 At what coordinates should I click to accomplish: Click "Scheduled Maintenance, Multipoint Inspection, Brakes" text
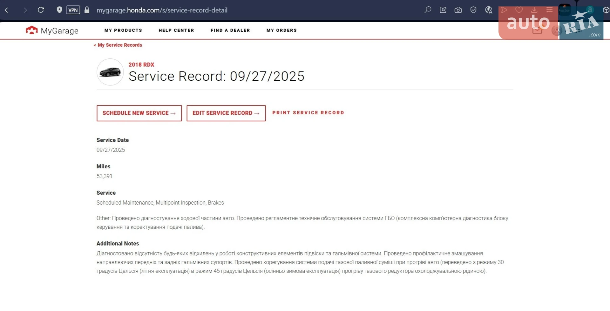click(x=160, y=203)
